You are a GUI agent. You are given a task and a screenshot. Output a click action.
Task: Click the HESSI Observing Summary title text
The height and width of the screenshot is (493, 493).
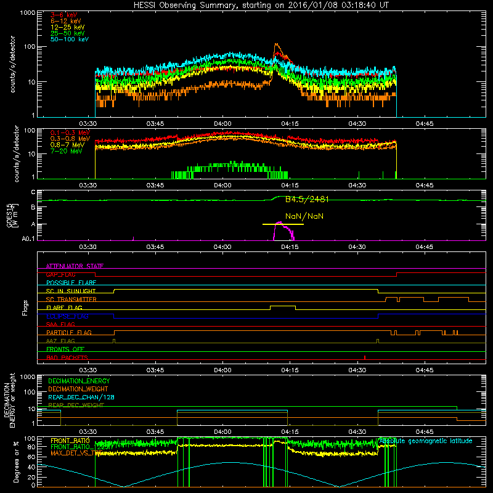261,6
